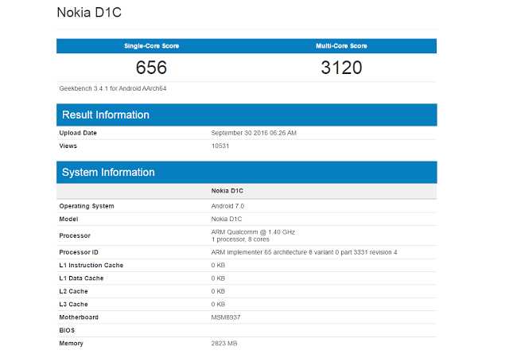Click the Nokia D1C value in the Model row

point(227,219)
